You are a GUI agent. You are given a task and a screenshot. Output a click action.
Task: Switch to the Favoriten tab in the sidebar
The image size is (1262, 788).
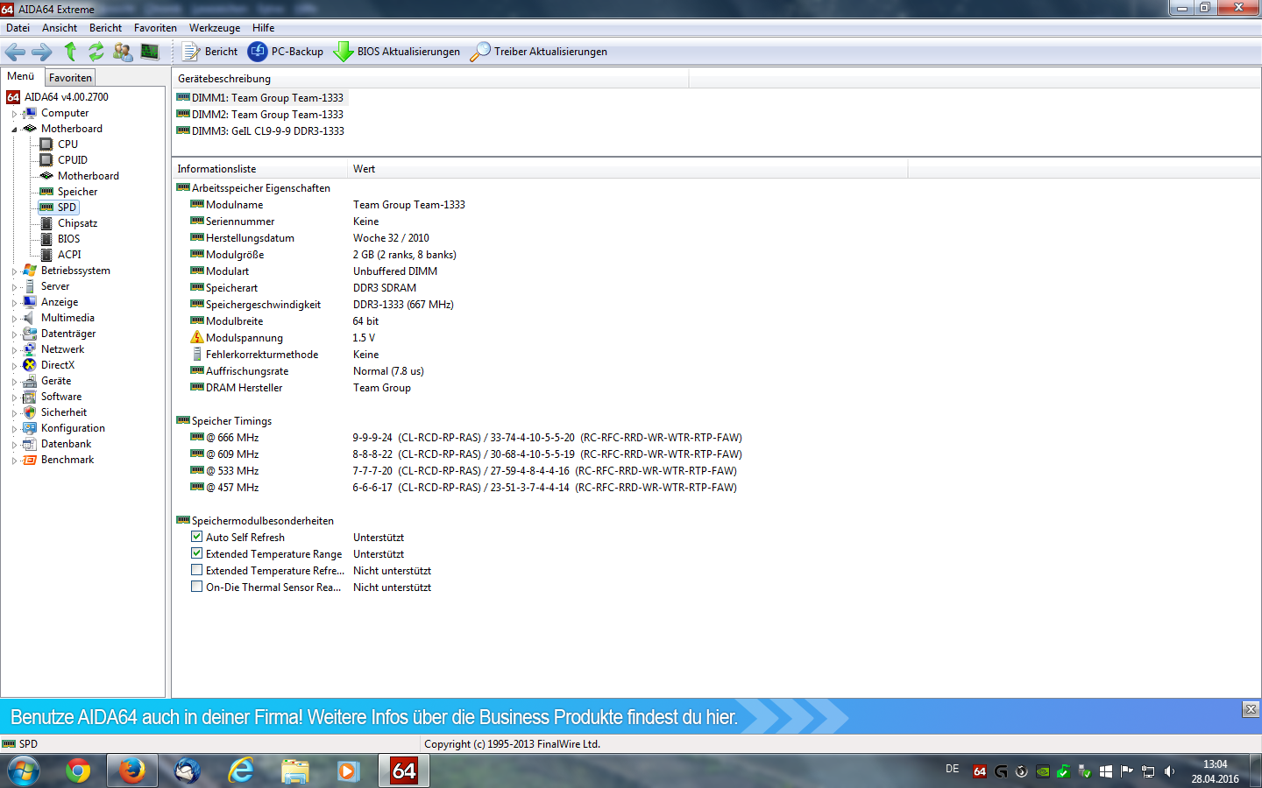70,78
